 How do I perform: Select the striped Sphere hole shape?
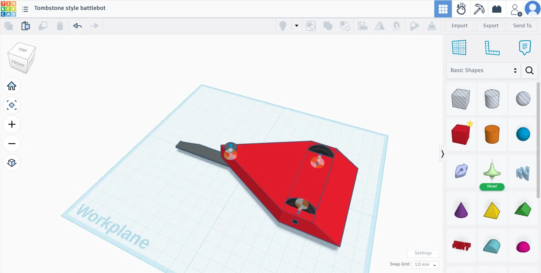pos(523,98)
